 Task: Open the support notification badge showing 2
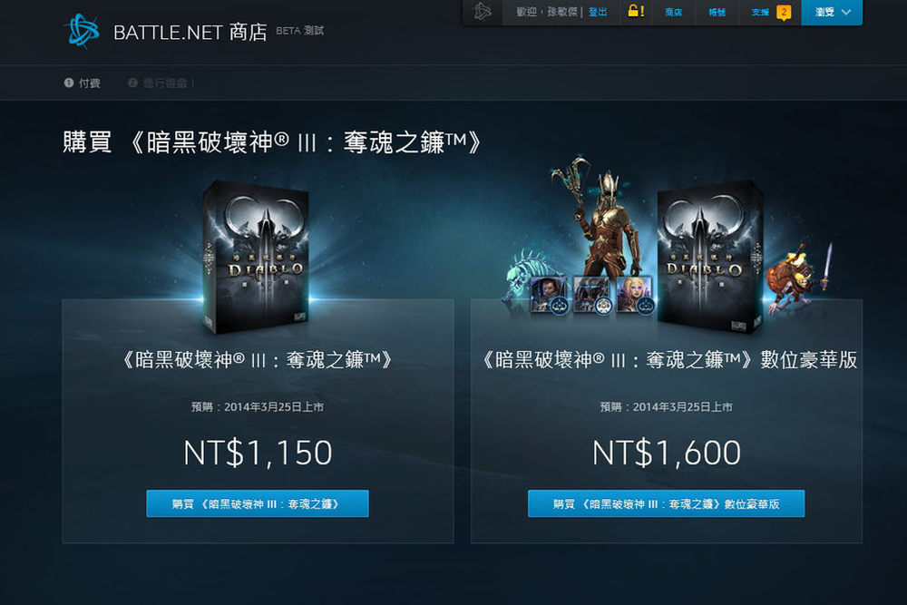click(x=784, y=12)
